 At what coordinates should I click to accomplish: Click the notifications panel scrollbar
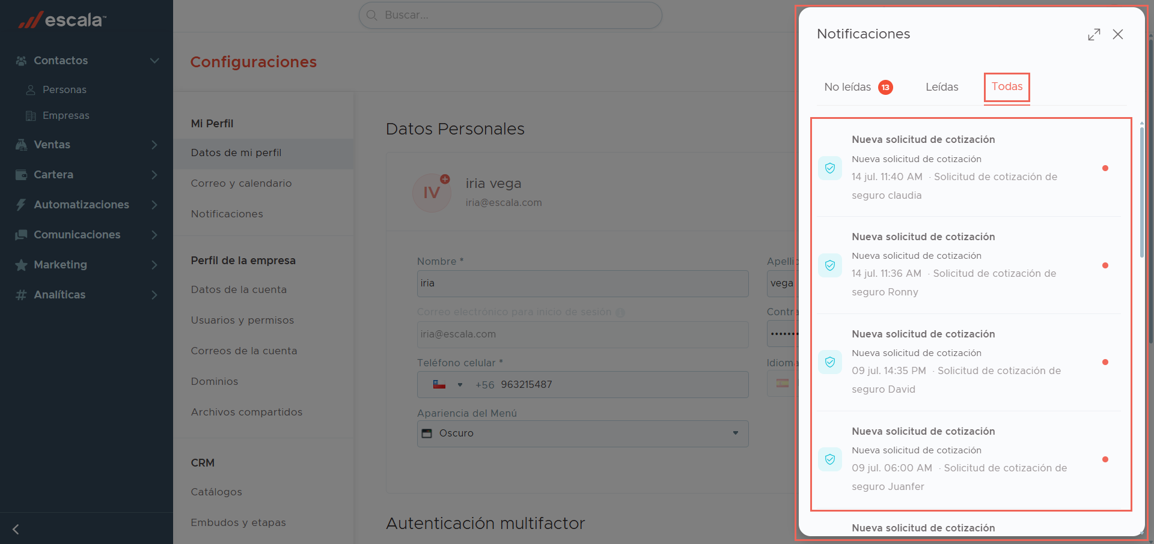[1141, 192]
